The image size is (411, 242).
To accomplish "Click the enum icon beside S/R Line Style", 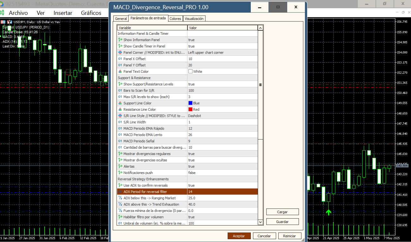I will point(120,116).
